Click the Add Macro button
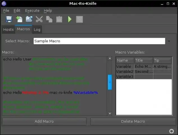The image size is (178, 135). [44, 121]
